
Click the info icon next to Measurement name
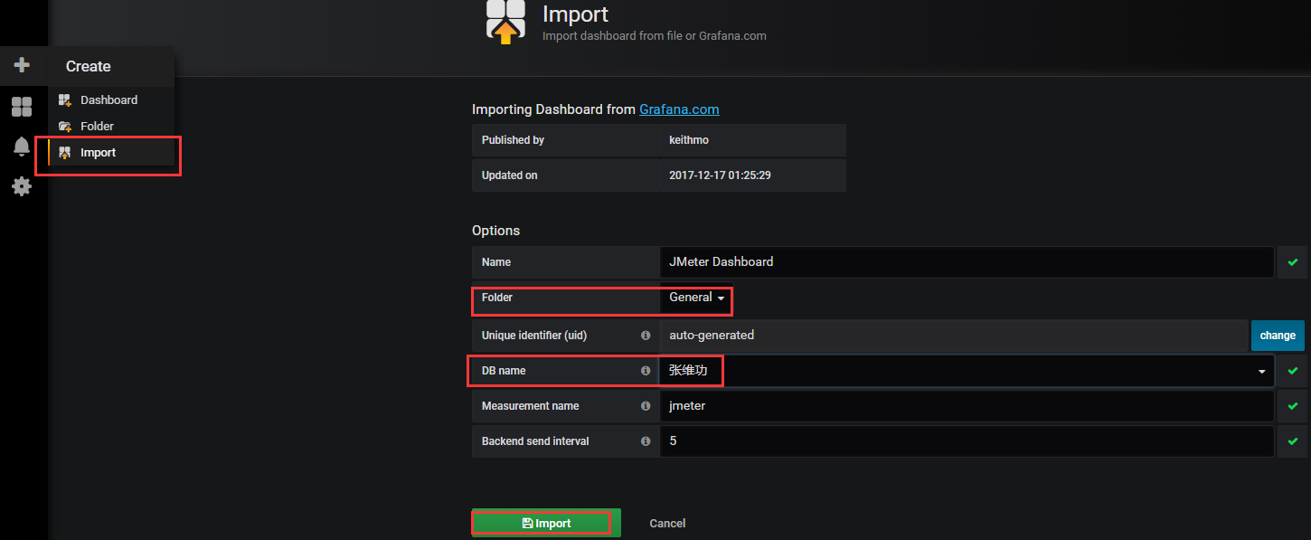[646, 406]
